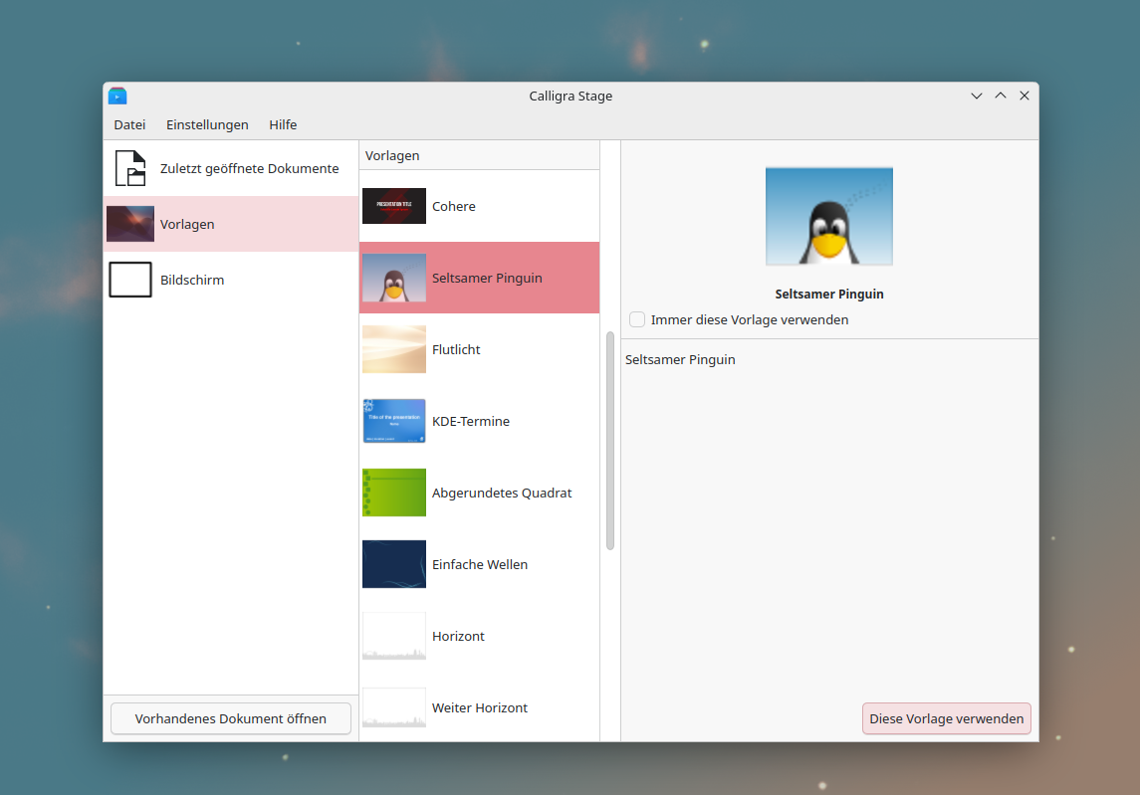The image size is (1140, 795).
Task: Select the Horizont template thumbnail
Action: click(394, 636)
